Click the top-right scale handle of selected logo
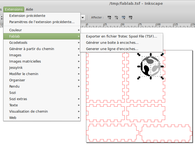This screenshot has height=145, width=195. tap(162, 55)
